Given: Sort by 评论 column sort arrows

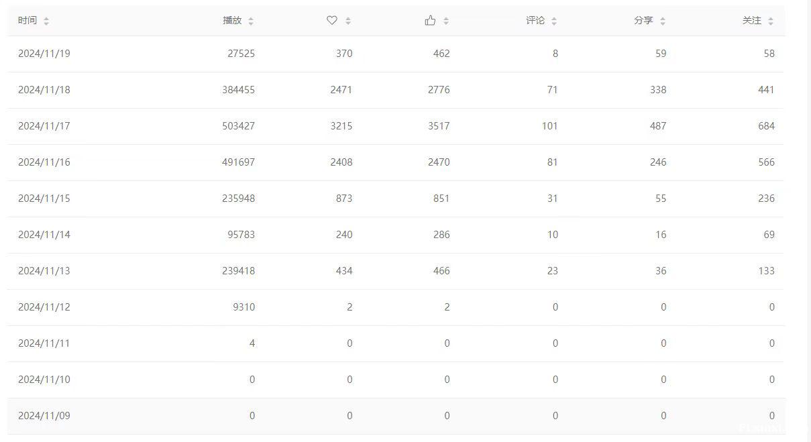Looking at the screenshot, I should coord(554,21).
